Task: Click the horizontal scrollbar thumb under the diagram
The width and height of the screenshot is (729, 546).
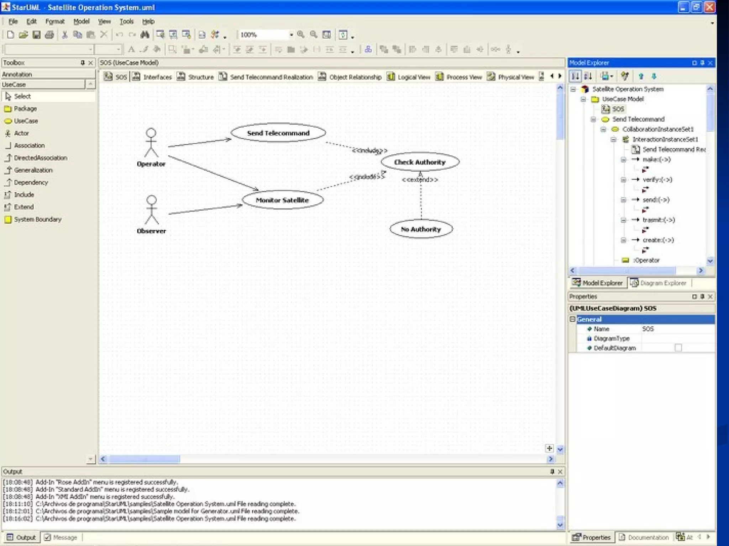Action: 144,459
